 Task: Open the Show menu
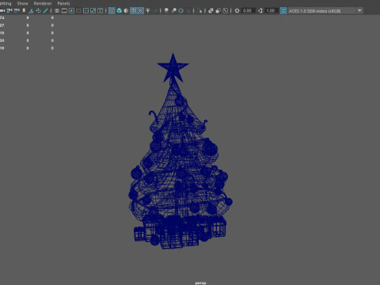(22, 3)
